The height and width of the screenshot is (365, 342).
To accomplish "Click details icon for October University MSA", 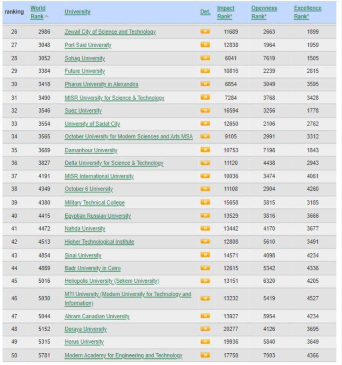I will point(205,136).
